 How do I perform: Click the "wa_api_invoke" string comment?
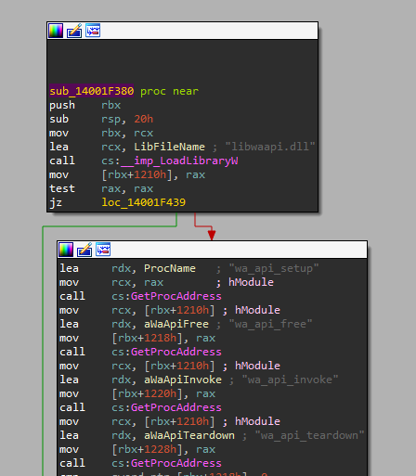[x=290, y=380]
